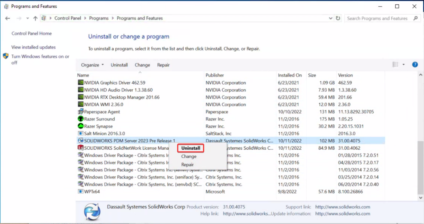Open the Help link URL
424x224 pixels.
(247, 214)
